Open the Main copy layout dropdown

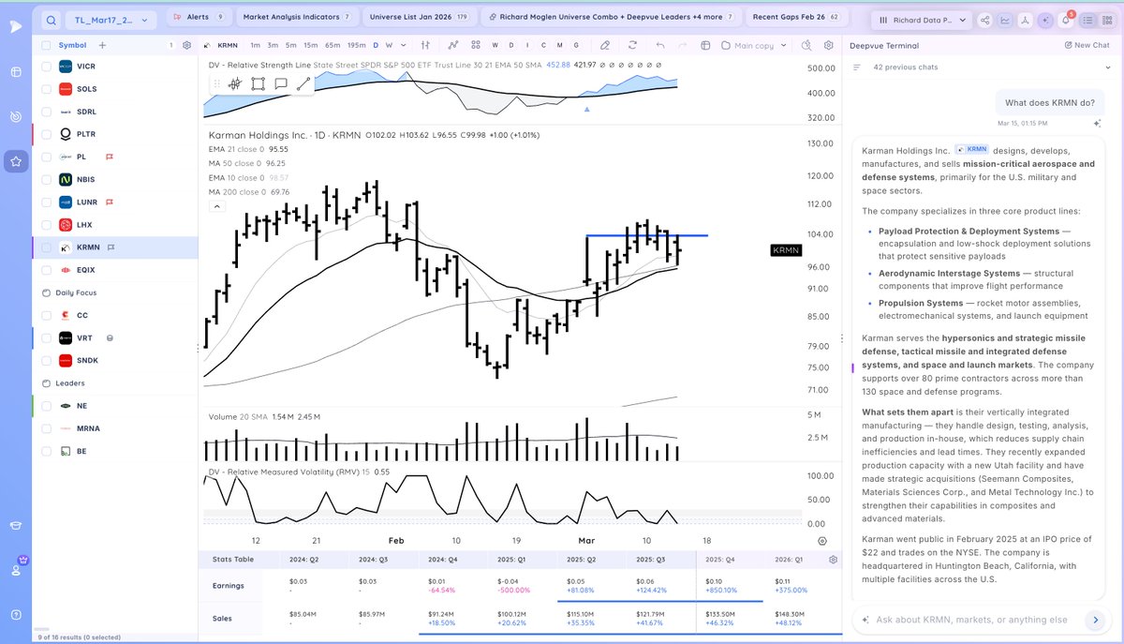coord(755,45)
